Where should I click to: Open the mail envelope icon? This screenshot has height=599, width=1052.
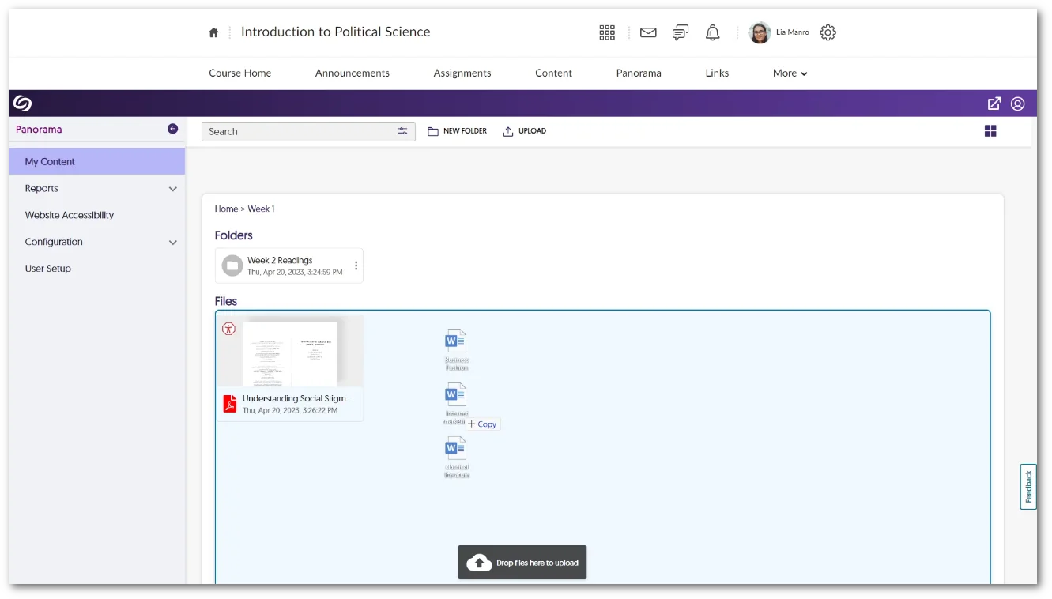pos(648,32)
